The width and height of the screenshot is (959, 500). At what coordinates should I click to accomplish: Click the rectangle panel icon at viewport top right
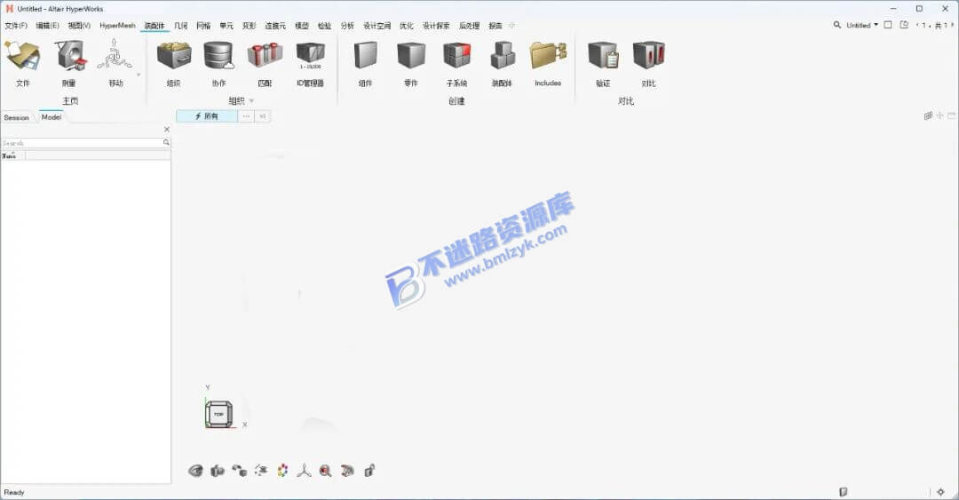pyautogui.click(x=952, y=115)
